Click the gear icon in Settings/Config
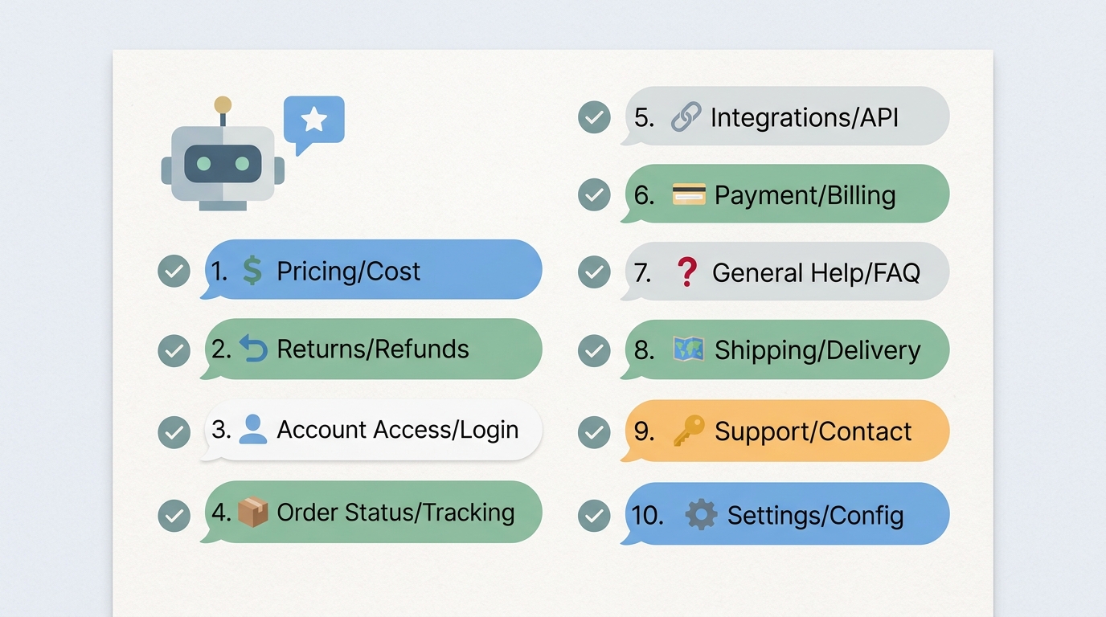 tap(701, 514)
